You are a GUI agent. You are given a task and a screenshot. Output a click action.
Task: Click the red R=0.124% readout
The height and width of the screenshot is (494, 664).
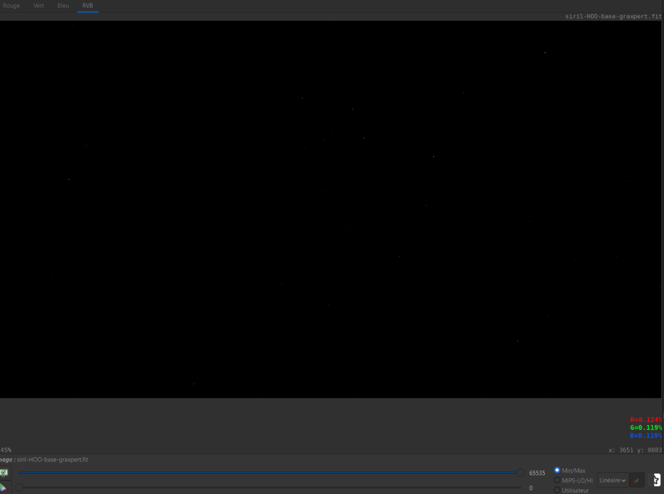click(646, 420)
